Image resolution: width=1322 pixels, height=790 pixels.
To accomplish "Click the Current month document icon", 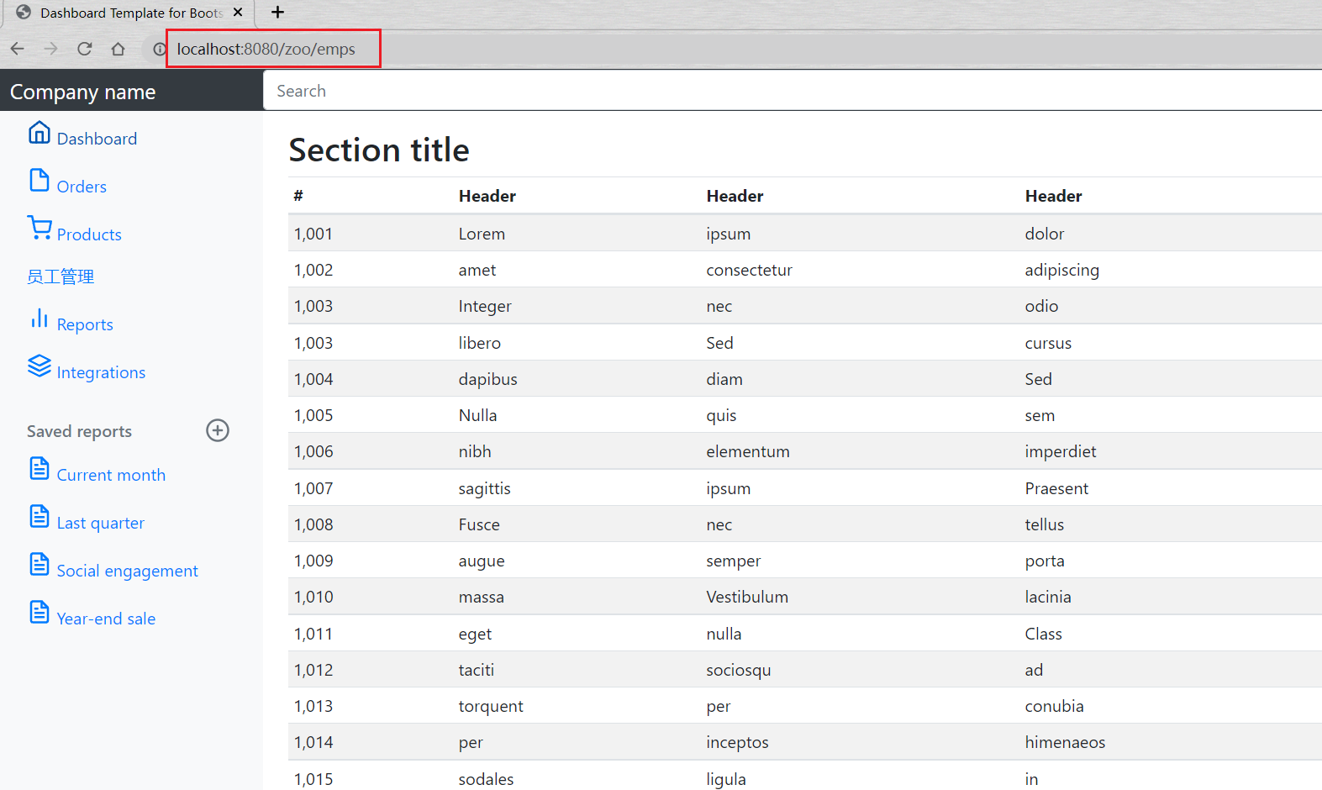I will click(x=39, y=469).
